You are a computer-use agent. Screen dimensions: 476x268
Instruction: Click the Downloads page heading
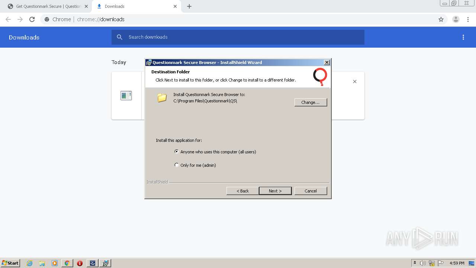pos(24,37)
